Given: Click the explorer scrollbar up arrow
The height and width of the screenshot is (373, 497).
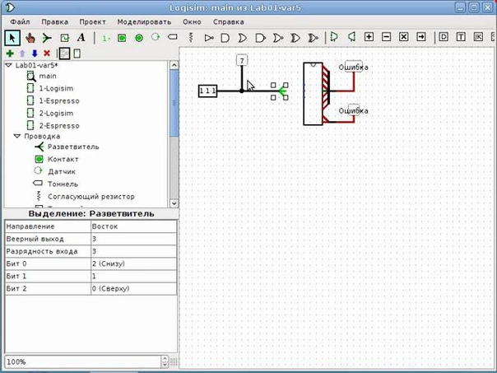Looking at the screenshot, I should 174,65.
